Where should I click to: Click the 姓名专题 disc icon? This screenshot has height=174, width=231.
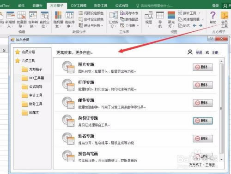(68, 139)
